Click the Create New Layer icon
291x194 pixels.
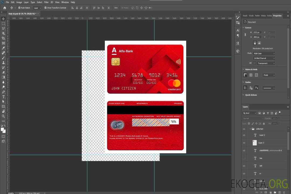pyautogui.click(x=279, y=192)
